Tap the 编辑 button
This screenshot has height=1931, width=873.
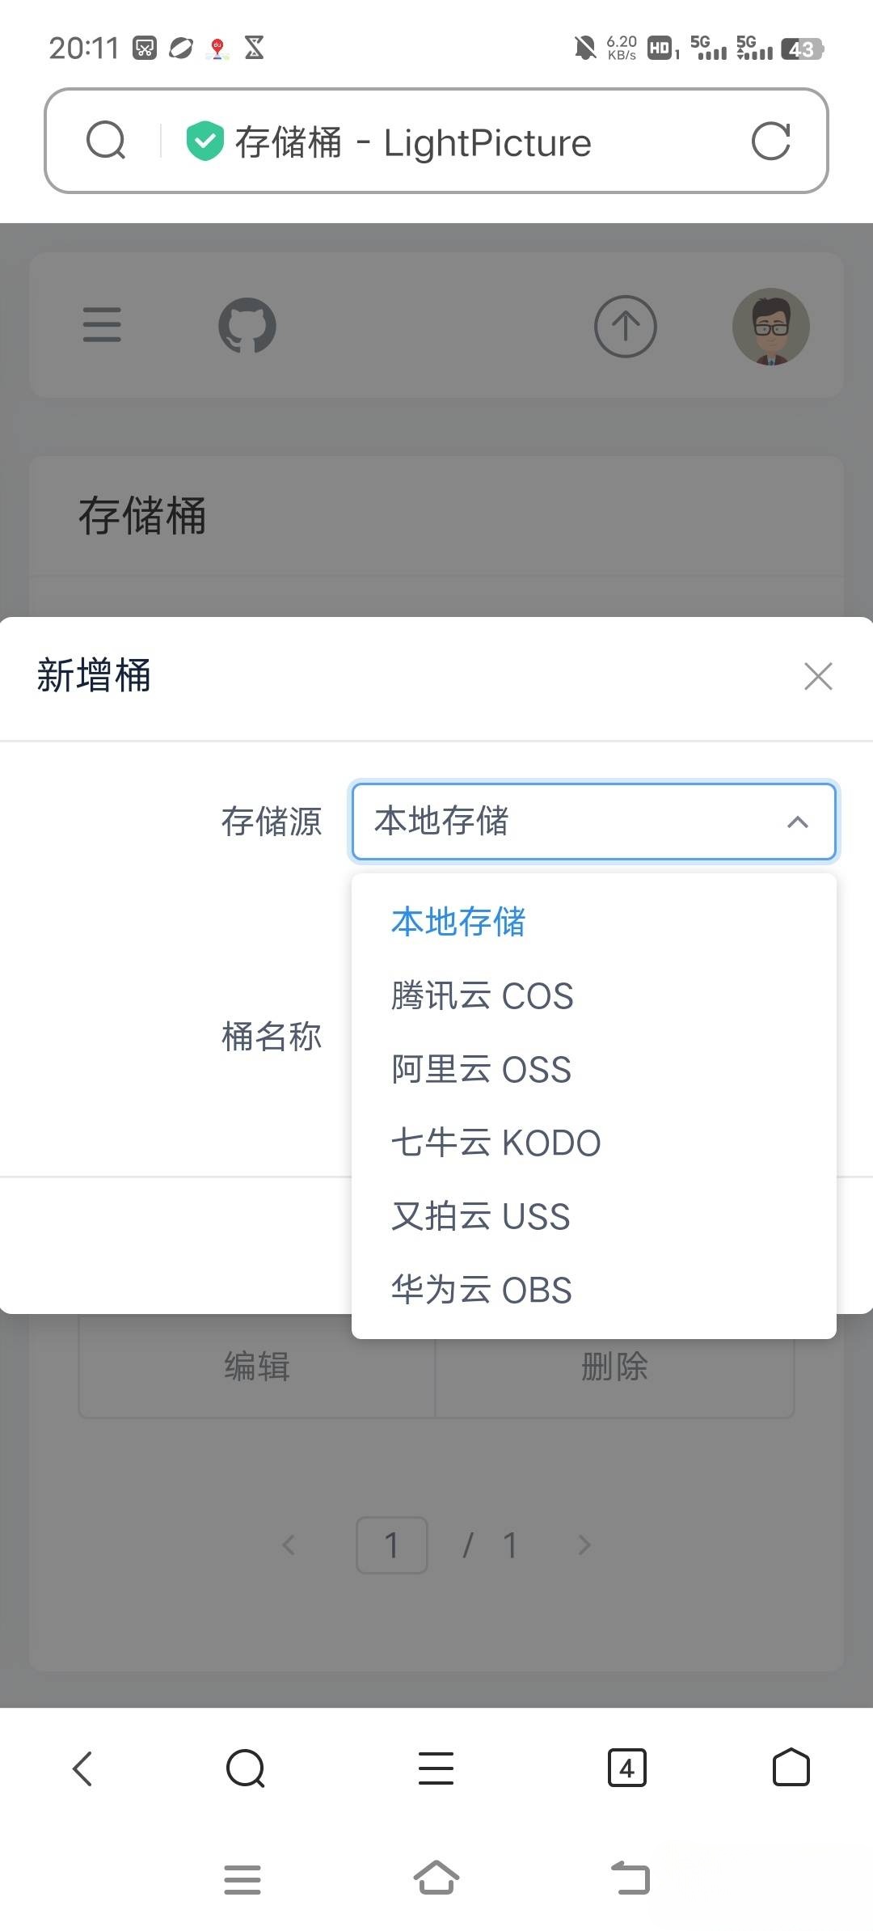point(257,1367)
